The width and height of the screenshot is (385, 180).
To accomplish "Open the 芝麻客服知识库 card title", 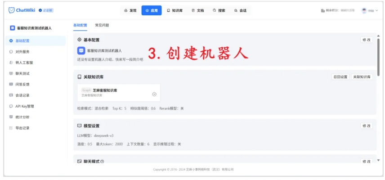I will (105, 90).
